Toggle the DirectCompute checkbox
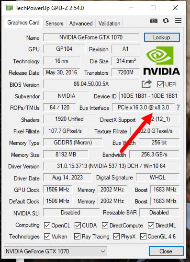The width and height of the screenshot is (190, 262). click(x=105, y=225)
